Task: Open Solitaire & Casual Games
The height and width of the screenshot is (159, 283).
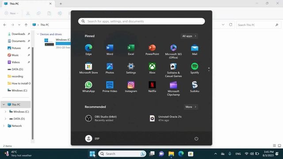Action: (x=173, y=70)
